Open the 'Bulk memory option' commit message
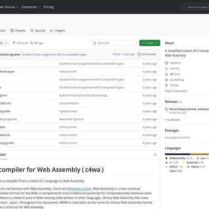Viewport: 209px width, 209px height. point(83,96)
